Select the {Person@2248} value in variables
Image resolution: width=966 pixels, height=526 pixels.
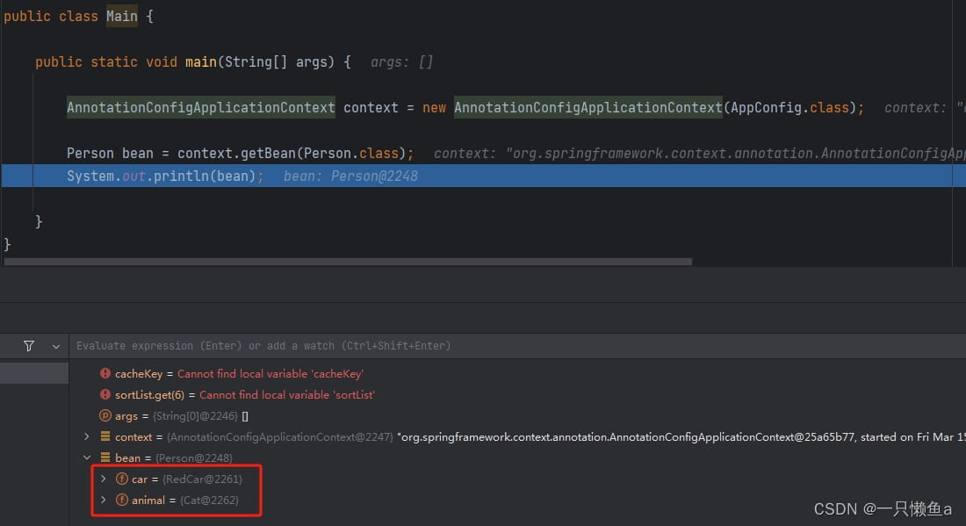pyautogui.click(x=193, y=458)
